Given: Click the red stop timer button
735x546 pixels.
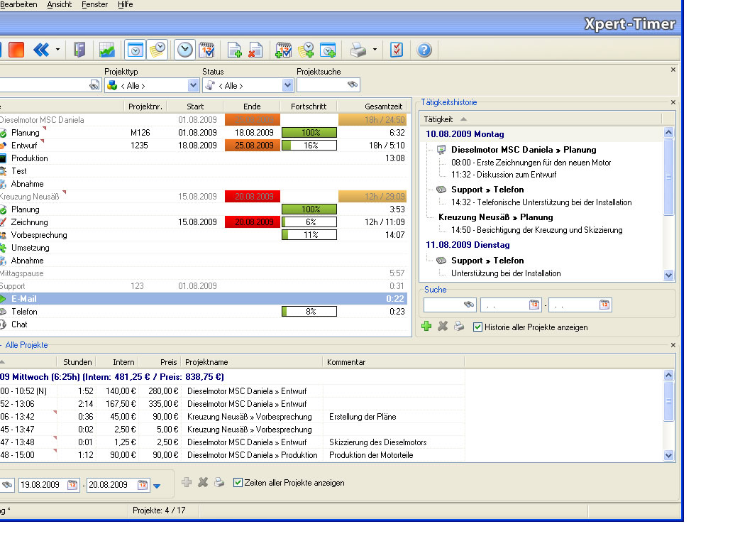Looking at the screenshot, I should point(16,50).
